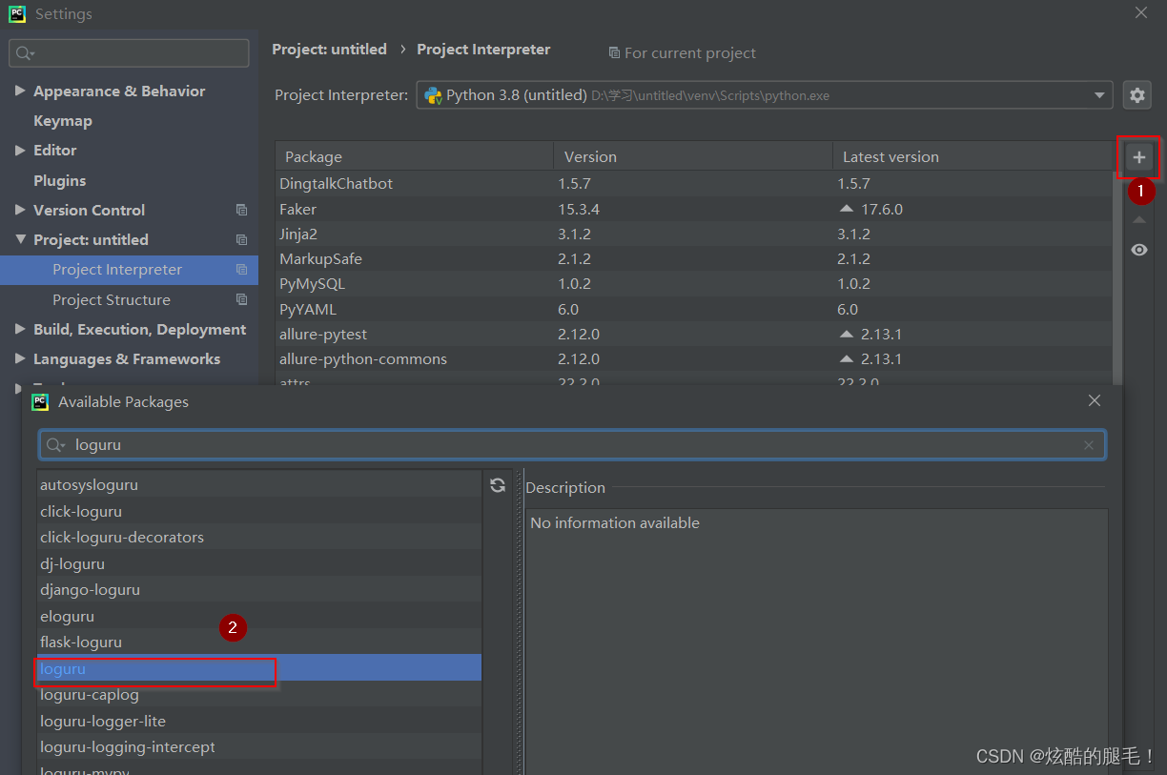Viewport: 1167px width, 775px height.
Task: Click the Settings search magnifier icon
Action: [x=25, y=53]
